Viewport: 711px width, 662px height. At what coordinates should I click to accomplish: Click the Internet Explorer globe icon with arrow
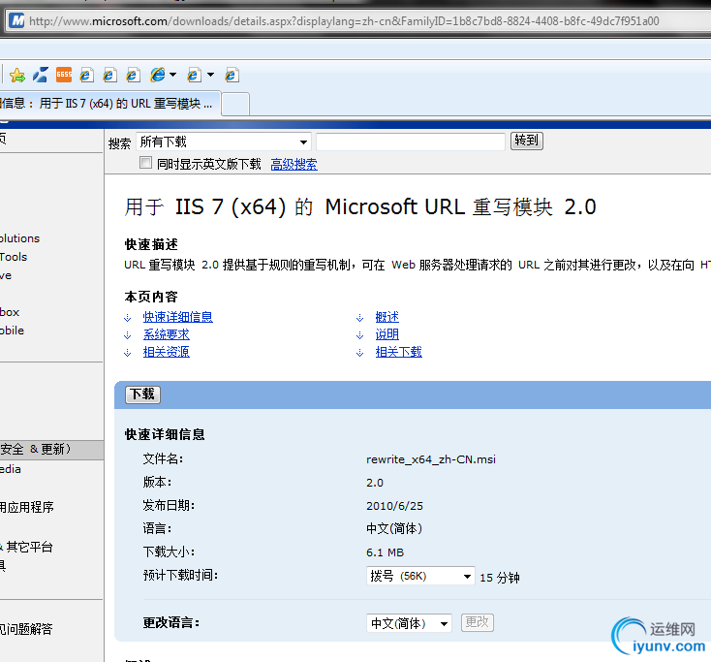point(158,75)
